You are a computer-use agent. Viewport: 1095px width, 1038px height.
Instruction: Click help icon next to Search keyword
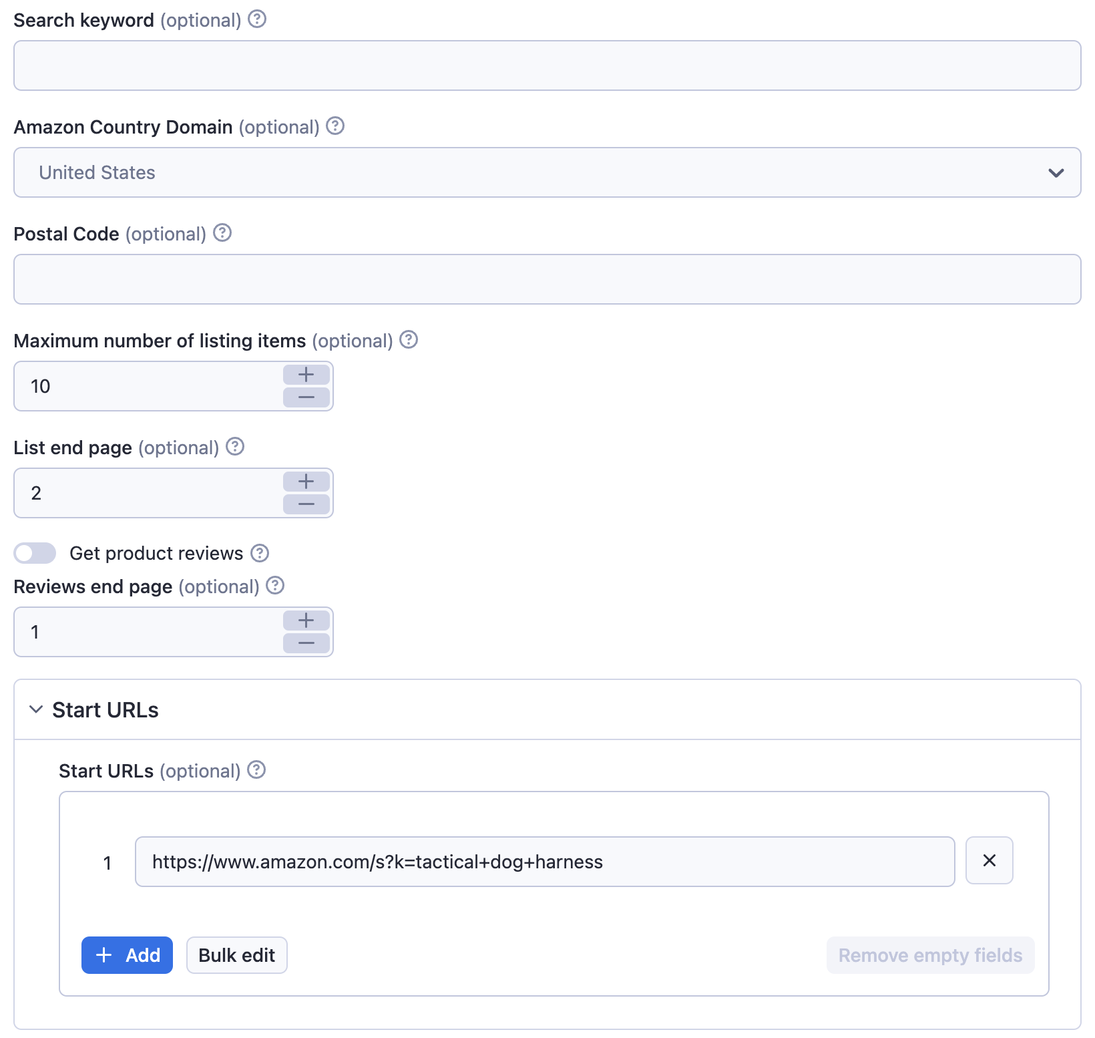coord(257,19)
